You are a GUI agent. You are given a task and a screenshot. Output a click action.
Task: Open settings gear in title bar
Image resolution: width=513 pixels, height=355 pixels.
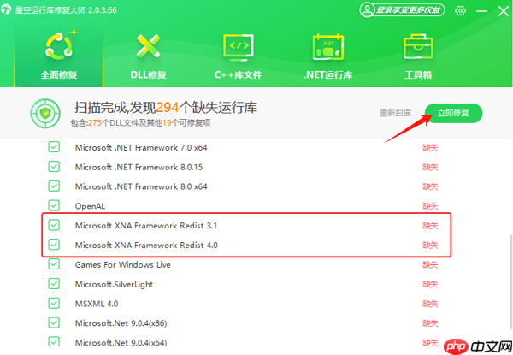[x=460, y=11]
